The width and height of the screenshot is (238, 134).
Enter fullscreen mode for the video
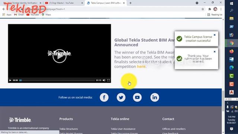pos(109,80)
